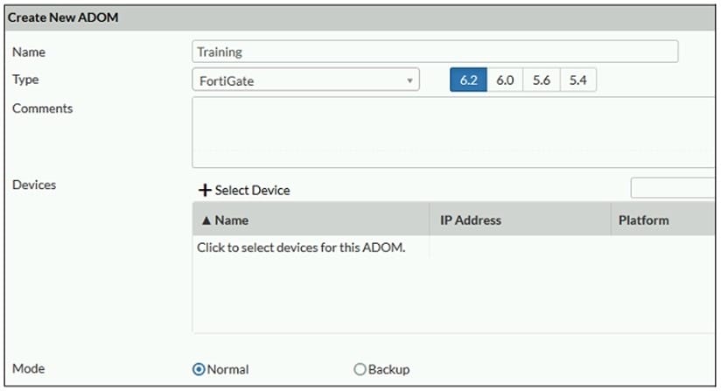Choose ADOM version 5.4
Viewport: 721px width, 391px height.
point(578,80)
